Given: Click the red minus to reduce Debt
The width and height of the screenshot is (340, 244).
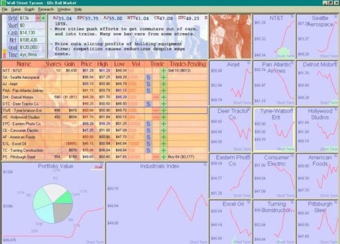Looking at the screenshot, I should [x=37, y=18].
